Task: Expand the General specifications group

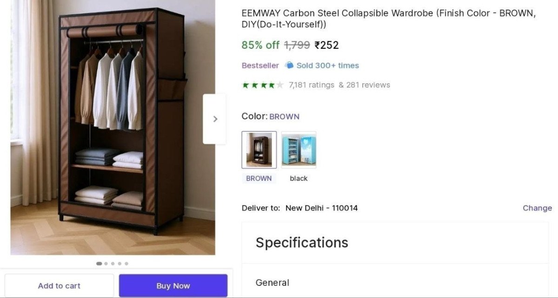Action: click(272, 283)
